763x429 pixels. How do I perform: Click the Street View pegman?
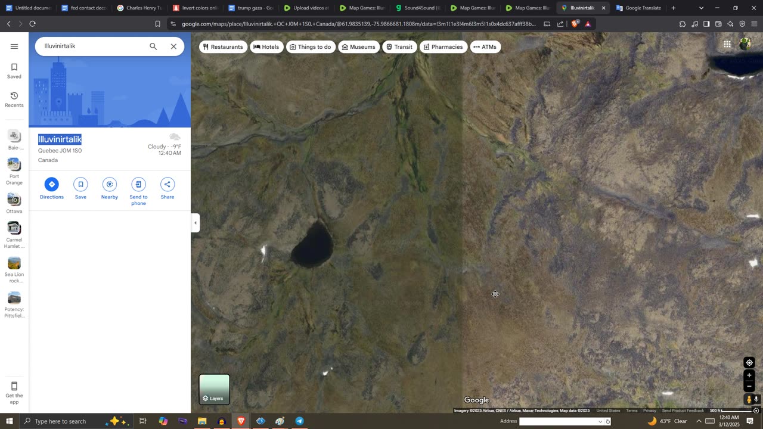click(x=749, y=400)
